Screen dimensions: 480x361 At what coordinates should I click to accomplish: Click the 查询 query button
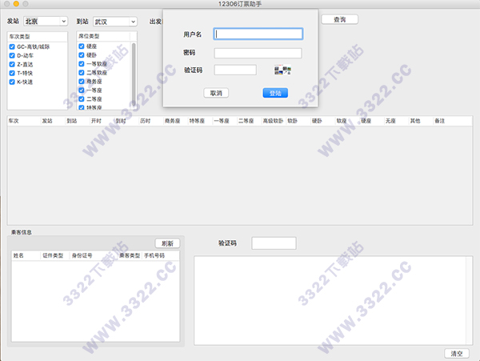[339, 19]
